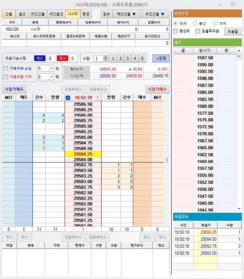Click the 시장가매도 market sell button

14,89
